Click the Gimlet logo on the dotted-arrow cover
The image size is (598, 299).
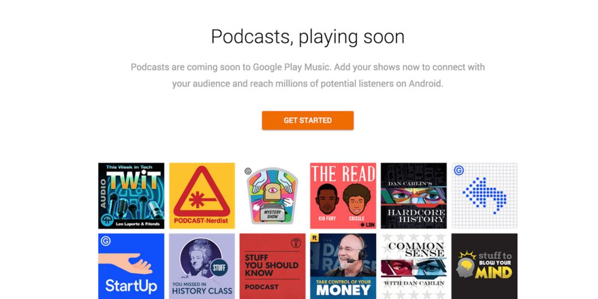pos(459,170)
